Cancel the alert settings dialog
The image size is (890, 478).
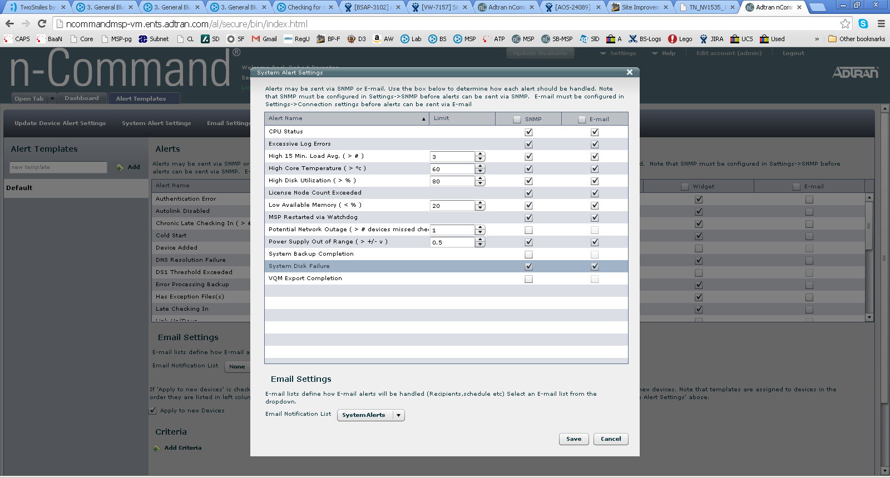pos(611,439)
